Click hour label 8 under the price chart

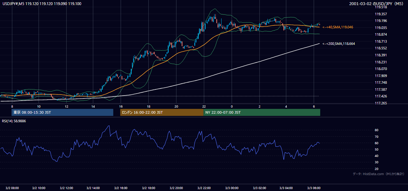tap(12, 106)
